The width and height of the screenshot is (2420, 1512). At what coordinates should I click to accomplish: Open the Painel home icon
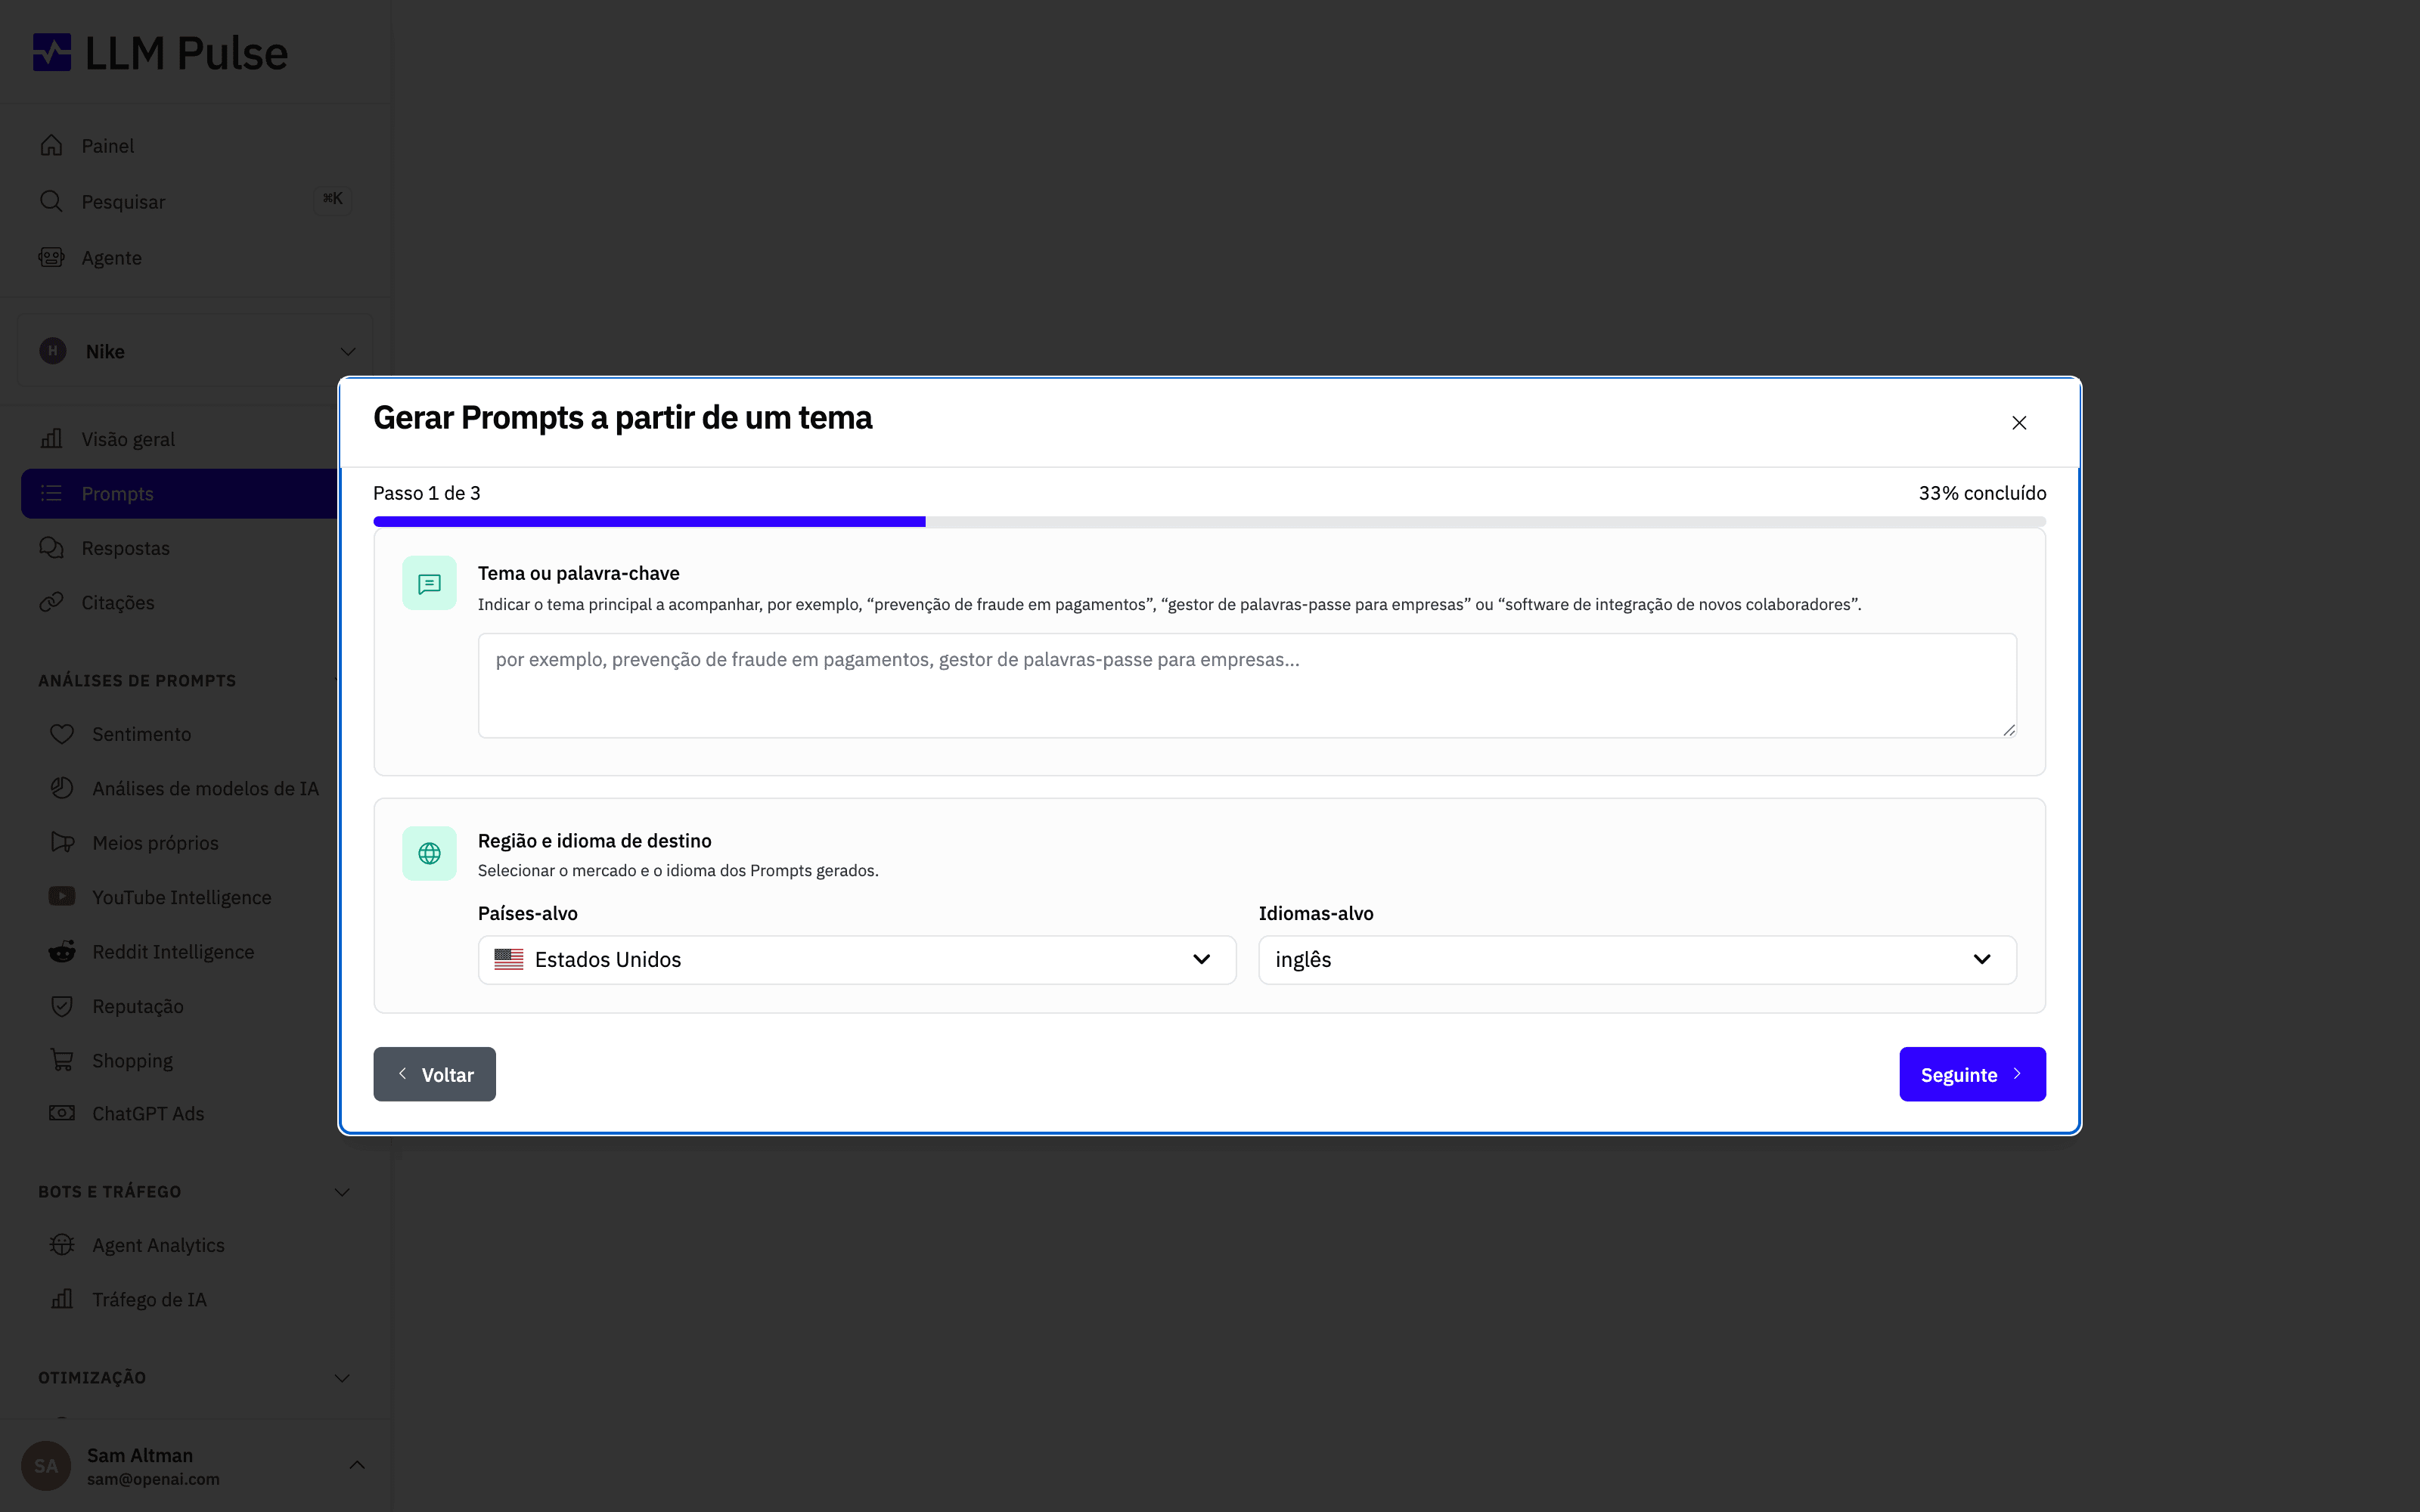51,145
